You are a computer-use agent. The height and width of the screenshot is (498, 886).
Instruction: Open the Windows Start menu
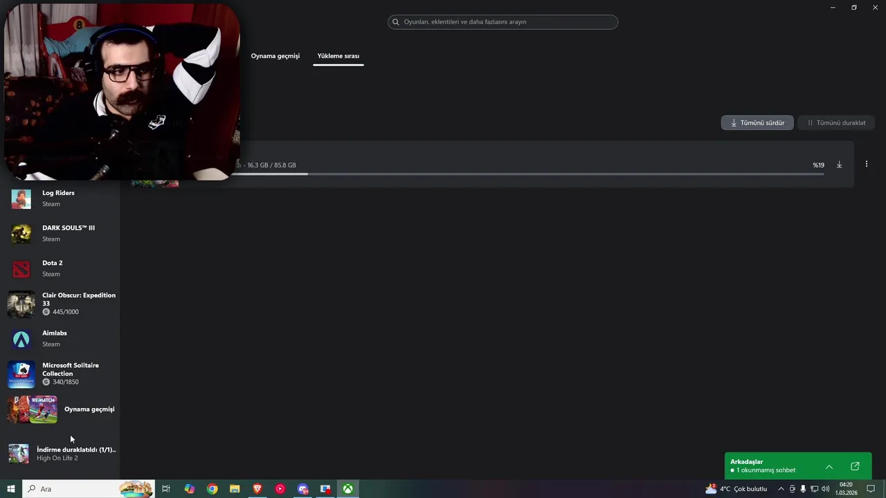tap(11, 489)
